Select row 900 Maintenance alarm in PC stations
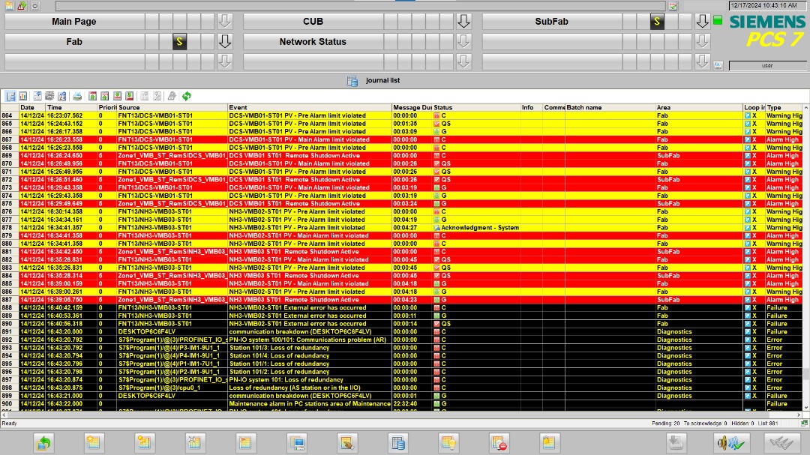The height and width of the screenshot is (455, 810). tap(402, 404)
